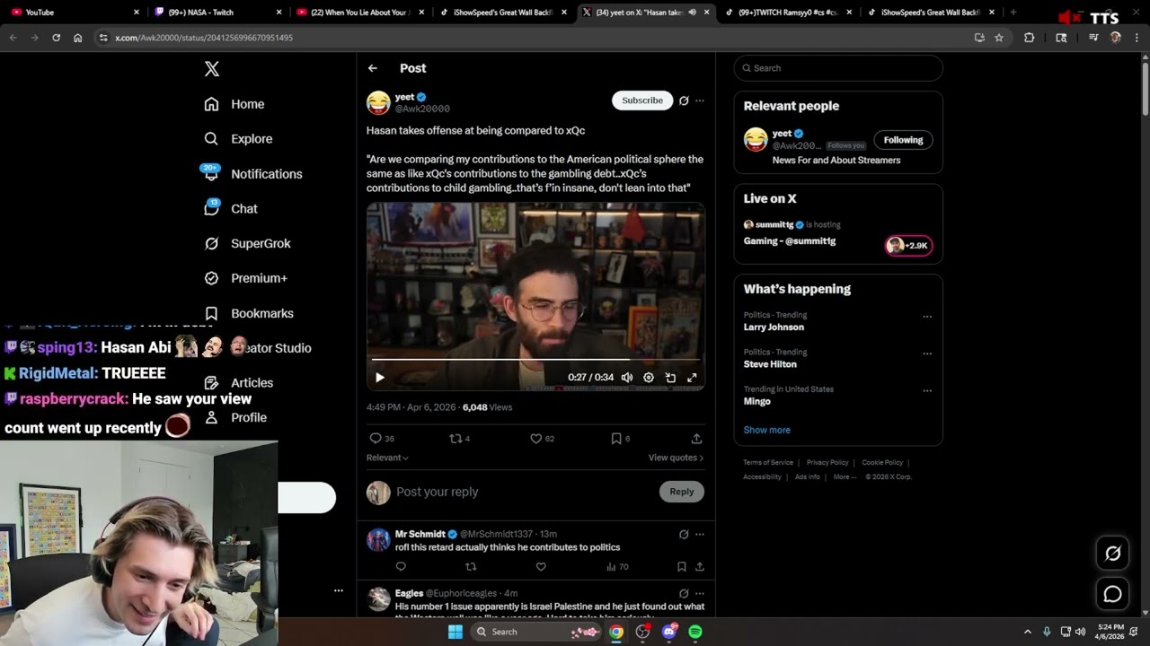Click the Reply button
The height and width of the screenshot is (646, 1150).
682,492
